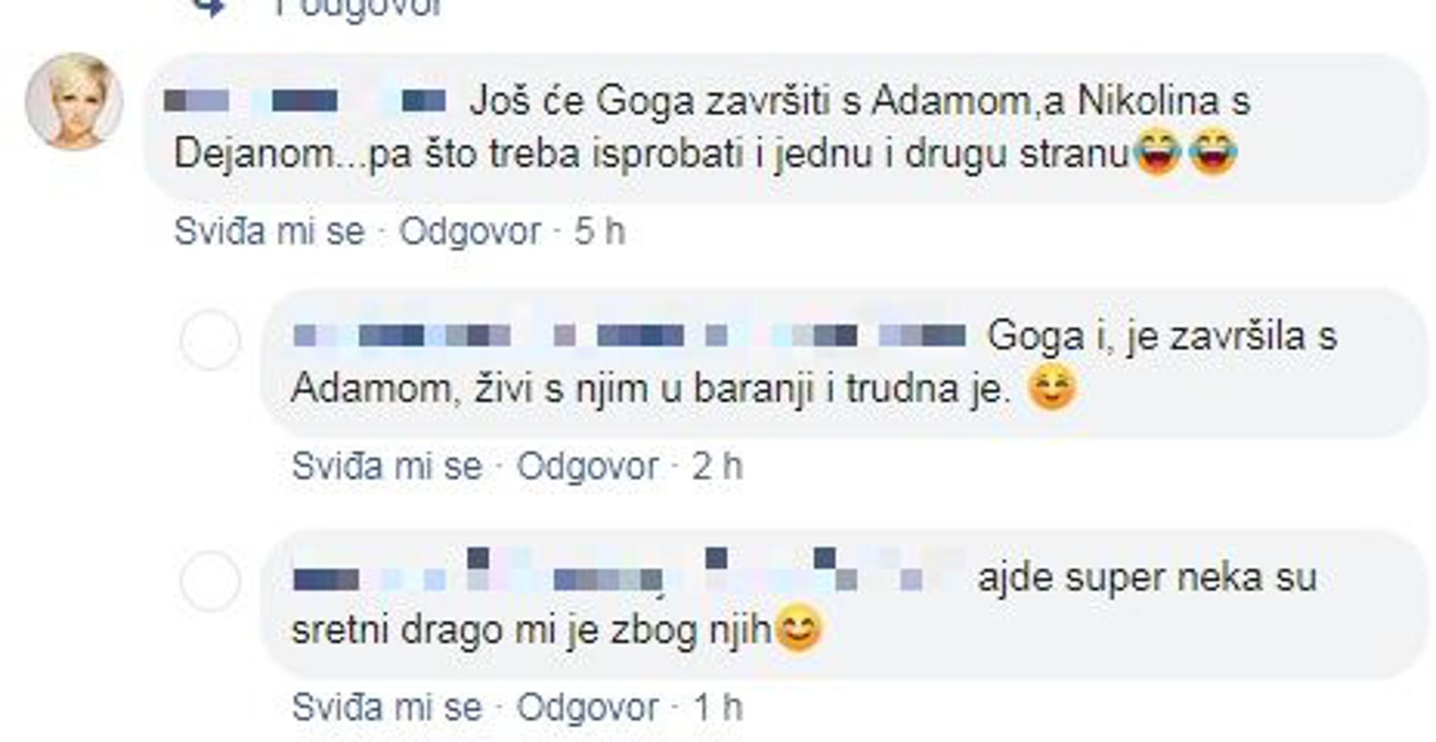
Task: Like the comment posted 5 h ago
Action: tap(269, 231)
